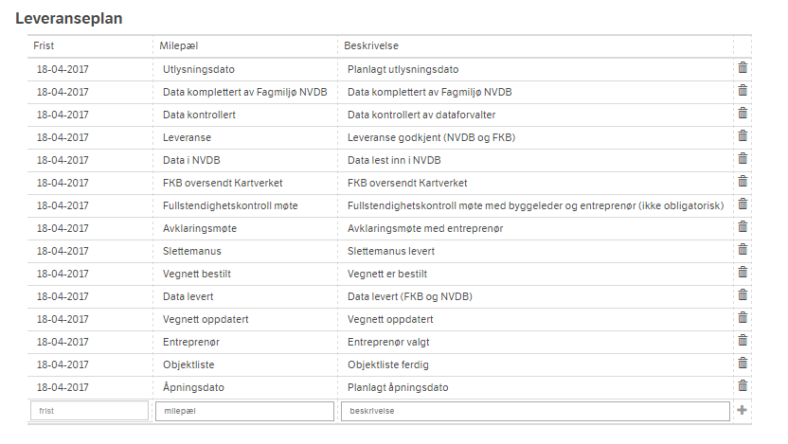Viewport: 788px width, 444px height.
Task: Click the Beskrivelse column header
Action: [371, 45]
